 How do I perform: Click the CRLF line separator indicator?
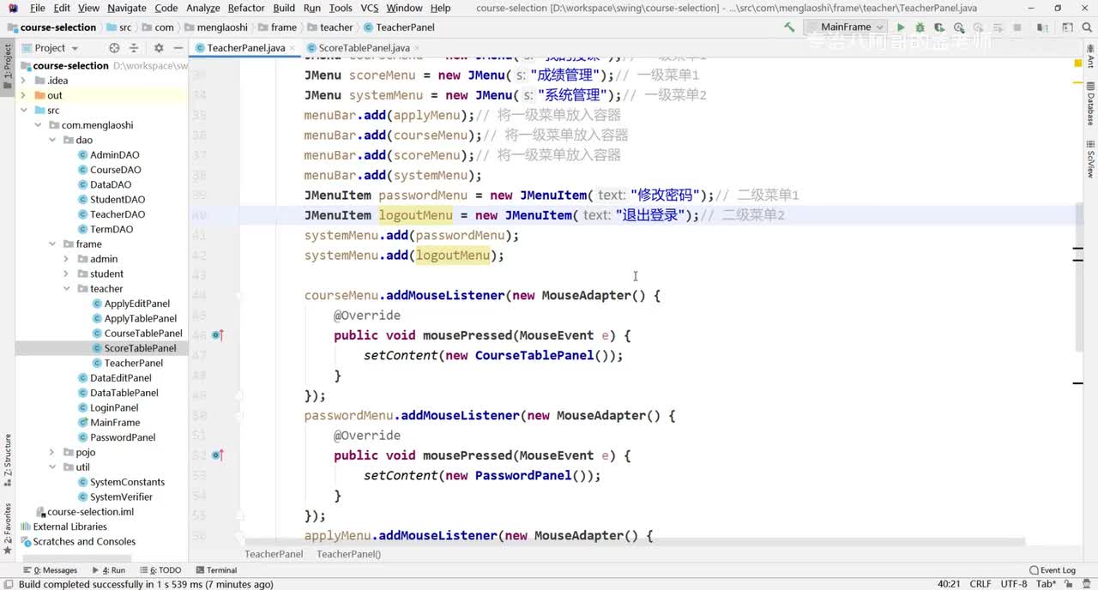click(980, 584)
